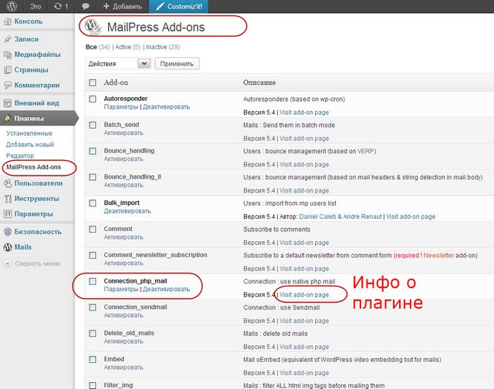Show the Active (5) add-ons filter
Image resolution: width=494 pixels, height=389 pixels.
(127, 47)
